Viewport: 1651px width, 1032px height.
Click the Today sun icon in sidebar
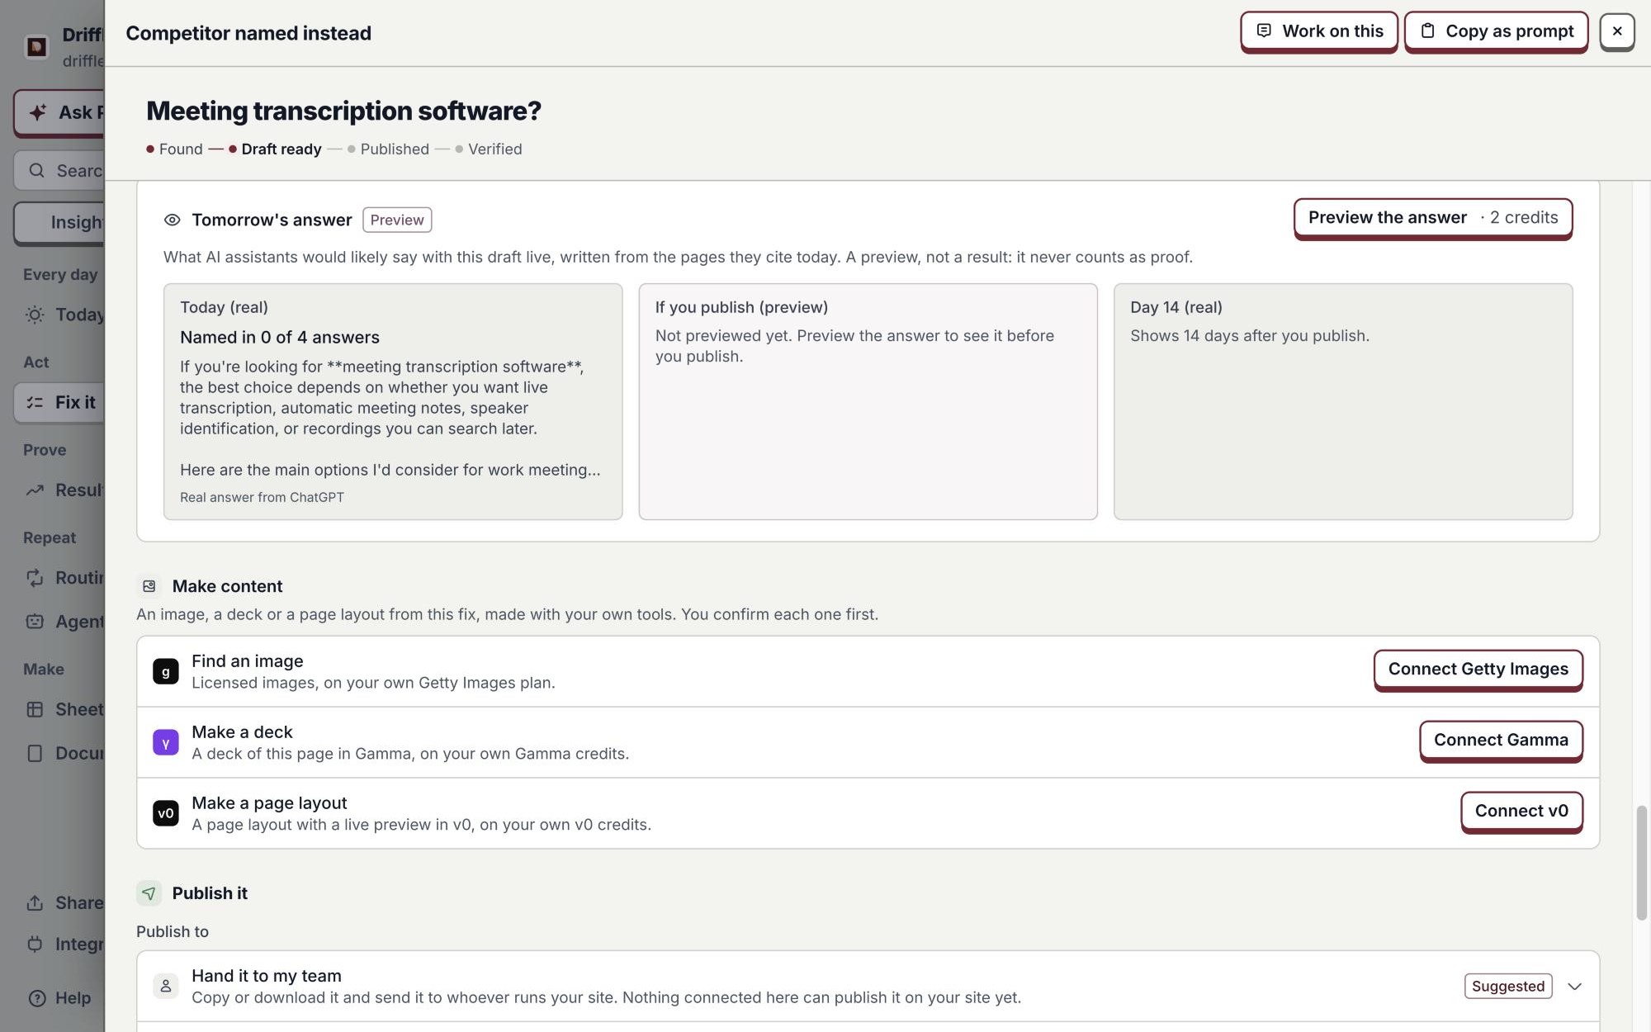35,315
